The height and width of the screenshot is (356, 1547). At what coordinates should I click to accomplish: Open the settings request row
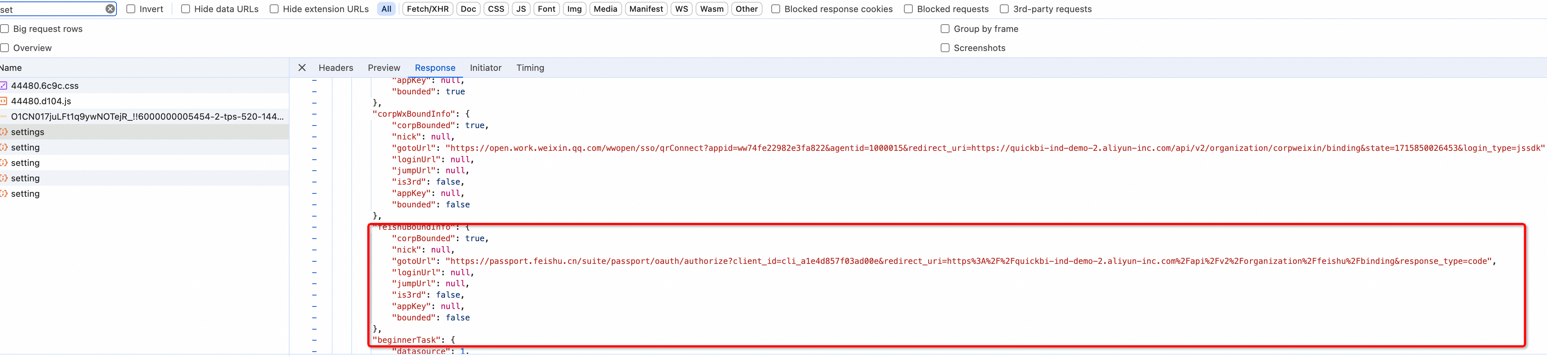tap(28, 132)
